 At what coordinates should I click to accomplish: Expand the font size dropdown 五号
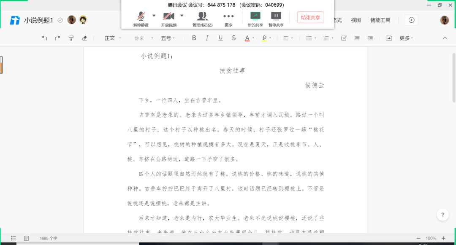click(168, 38)
